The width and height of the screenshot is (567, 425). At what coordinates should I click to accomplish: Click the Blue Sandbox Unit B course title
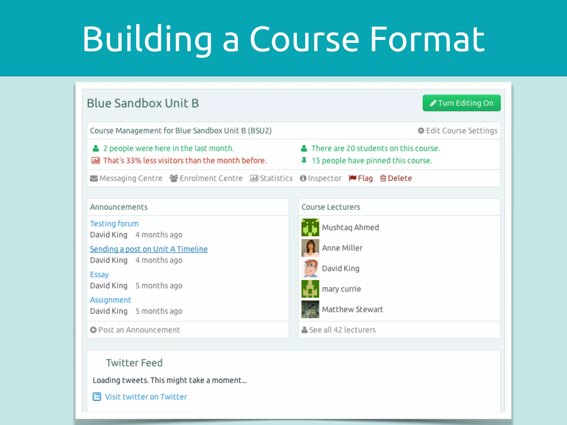pos(143,103)
